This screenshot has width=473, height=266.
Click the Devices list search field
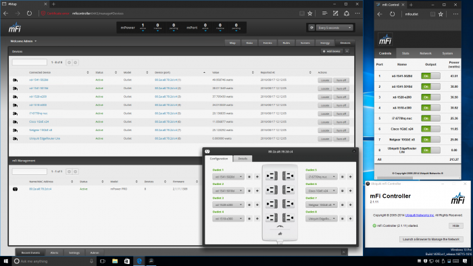tap(30, 62)
